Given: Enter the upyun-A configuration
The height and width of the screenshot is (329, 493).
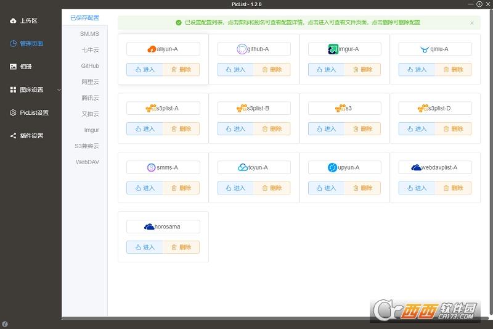Looking at the screenshot, I should 326,188.
